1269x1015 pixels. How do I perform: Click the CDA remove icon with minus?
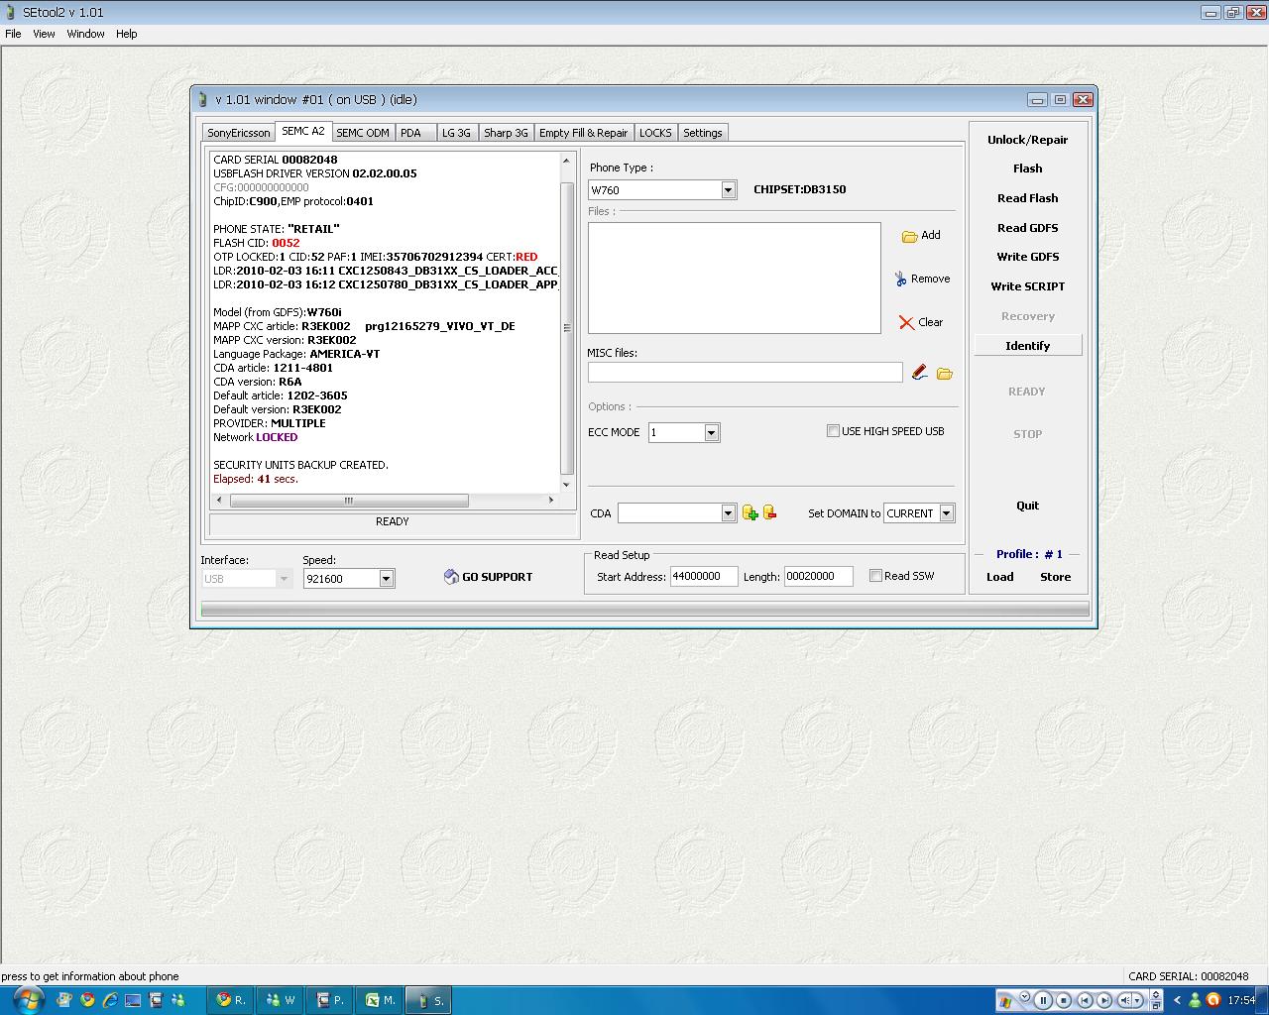(x=769, y=512)
